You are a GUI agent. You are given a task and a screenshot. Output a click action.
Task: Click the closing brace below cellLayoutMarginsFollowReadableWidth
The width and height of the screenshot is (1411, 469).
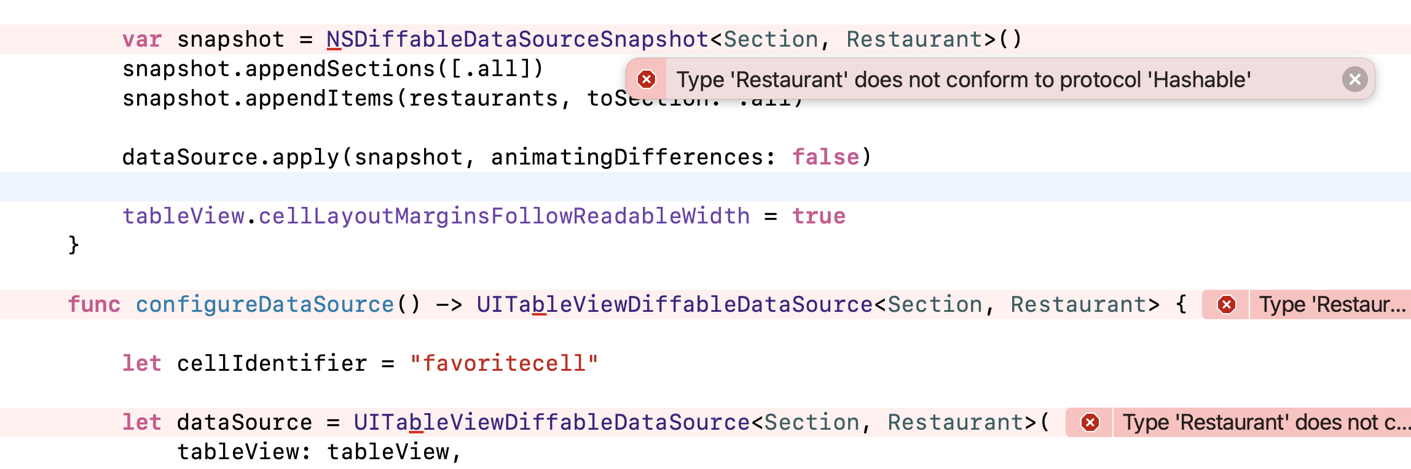(73, 245)
